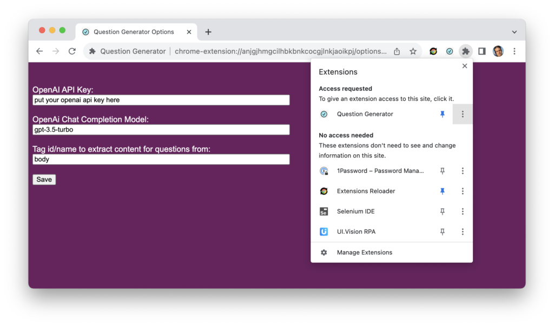Screen dimensions: 554x326
Task: Open the side panel toolbar icon
Action: (482, 51)
